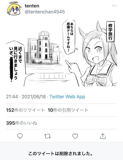Image resolution: width=123 pixels, height=160 pixels.
Task: Open the display name tenten
Action: (x=32, y=6)
